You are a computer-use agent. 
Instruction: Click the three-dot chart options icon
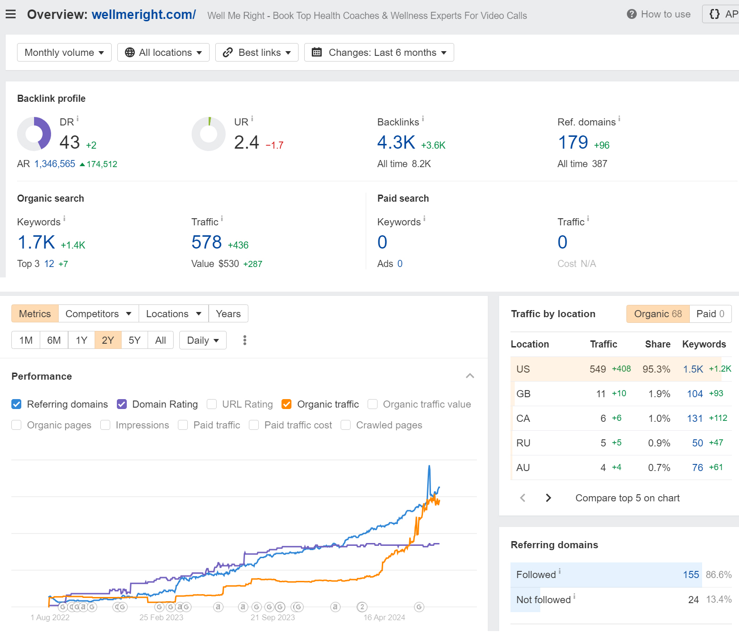(245, 340)
